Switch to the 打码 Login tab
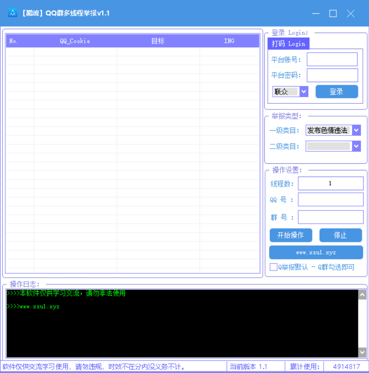This screenshot has width=369, height=373. pos(289,43)
